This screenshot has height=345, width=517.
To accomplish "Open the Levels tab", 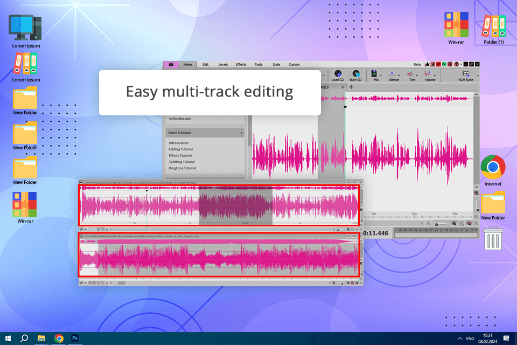I will [223, 64].
